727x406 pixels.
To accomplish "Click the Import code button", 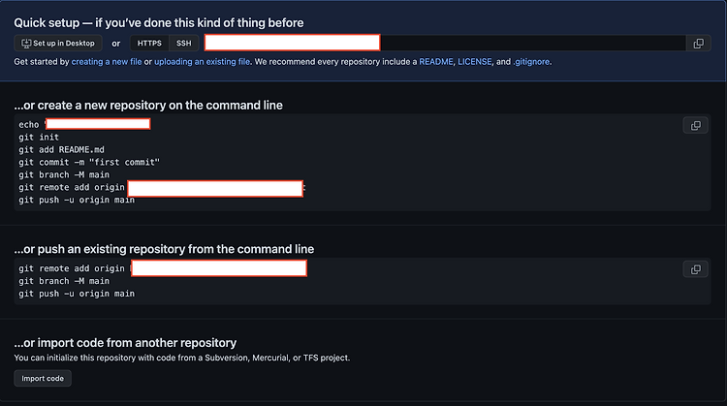I will pos(43,378).
